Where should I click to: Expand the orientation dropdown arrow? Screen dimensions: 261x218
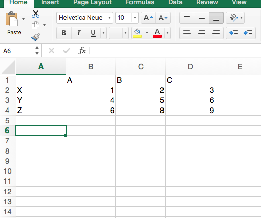pos(242,18)
